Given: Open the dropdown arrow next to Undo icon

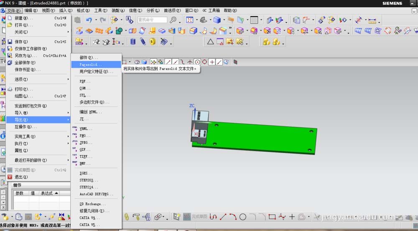Looking at the screenshot, I should [x=96, y=20].
